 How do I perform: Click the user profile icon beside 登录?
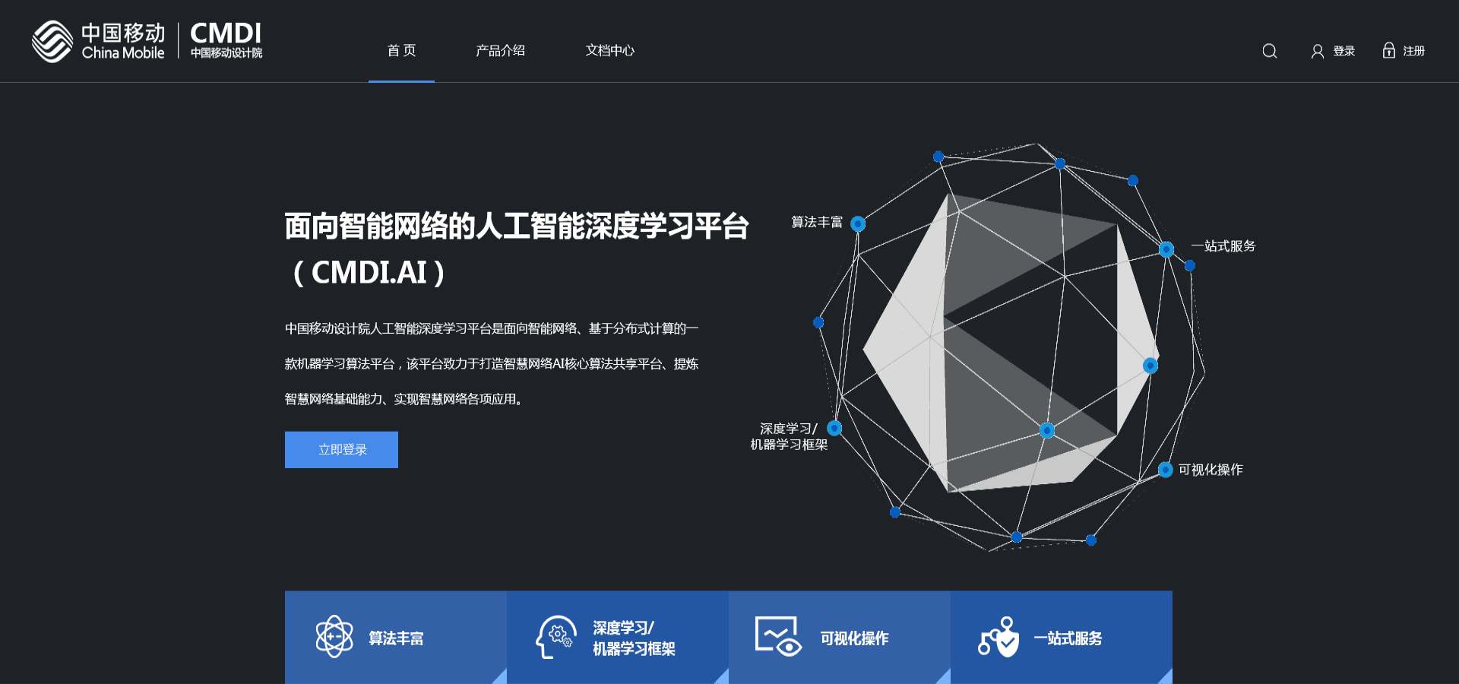tap(1318, 51)
